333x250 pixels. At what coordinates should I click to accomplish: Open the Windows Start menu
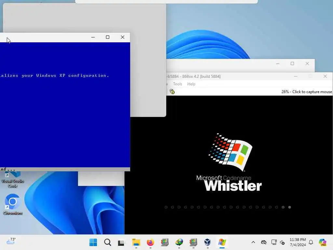93,242
